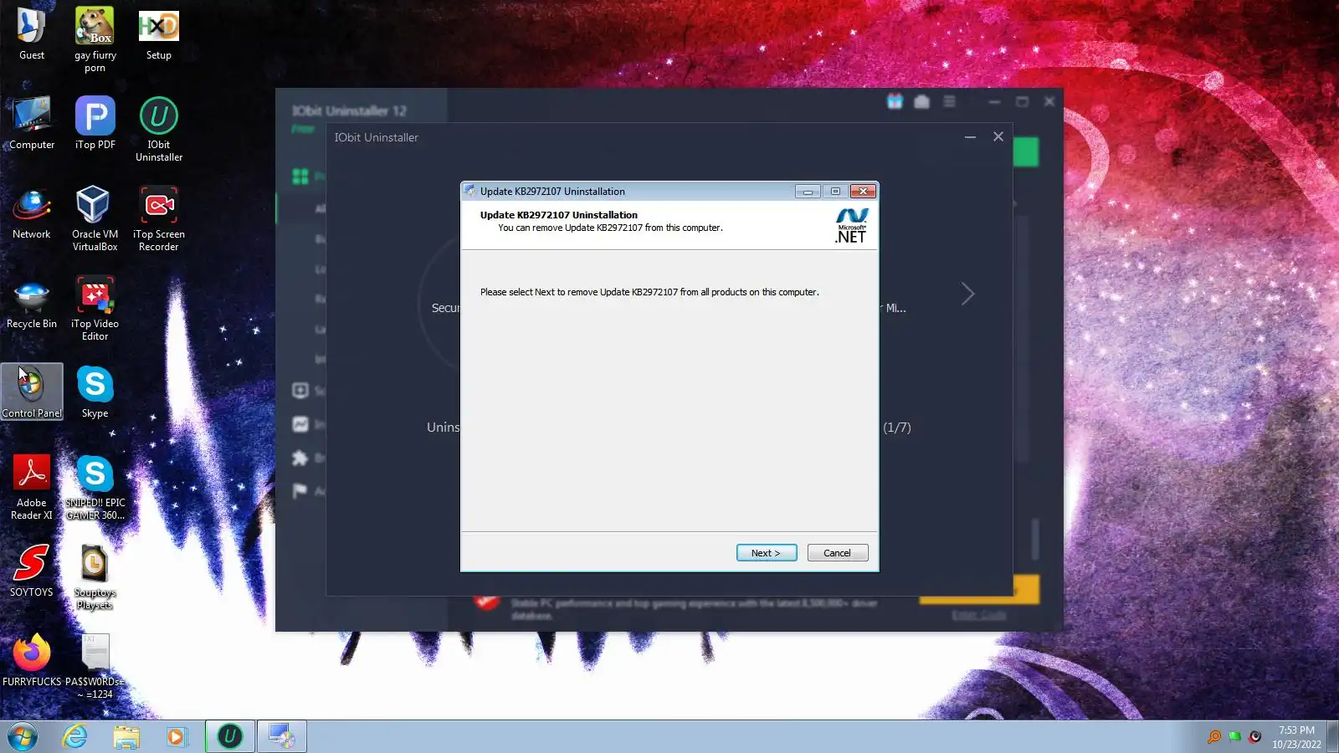Image resolution: width=1339 pixels, height=753 pixels.
Task: Switch to the uninstallation dialog taskbar button
Action: tap(282, 736)
